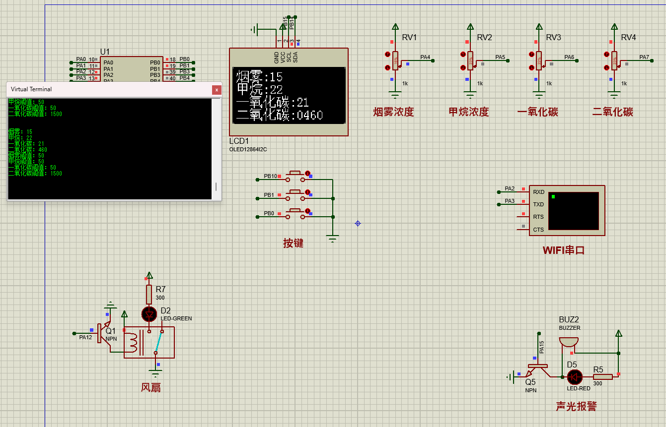Toggle the latch dot on the PB1 button
This screenshot has height=427, width=666.
point(307,192)
